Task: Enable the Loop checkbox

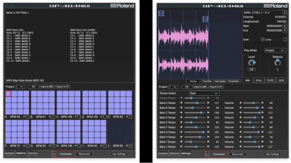Action: (285, 39)
